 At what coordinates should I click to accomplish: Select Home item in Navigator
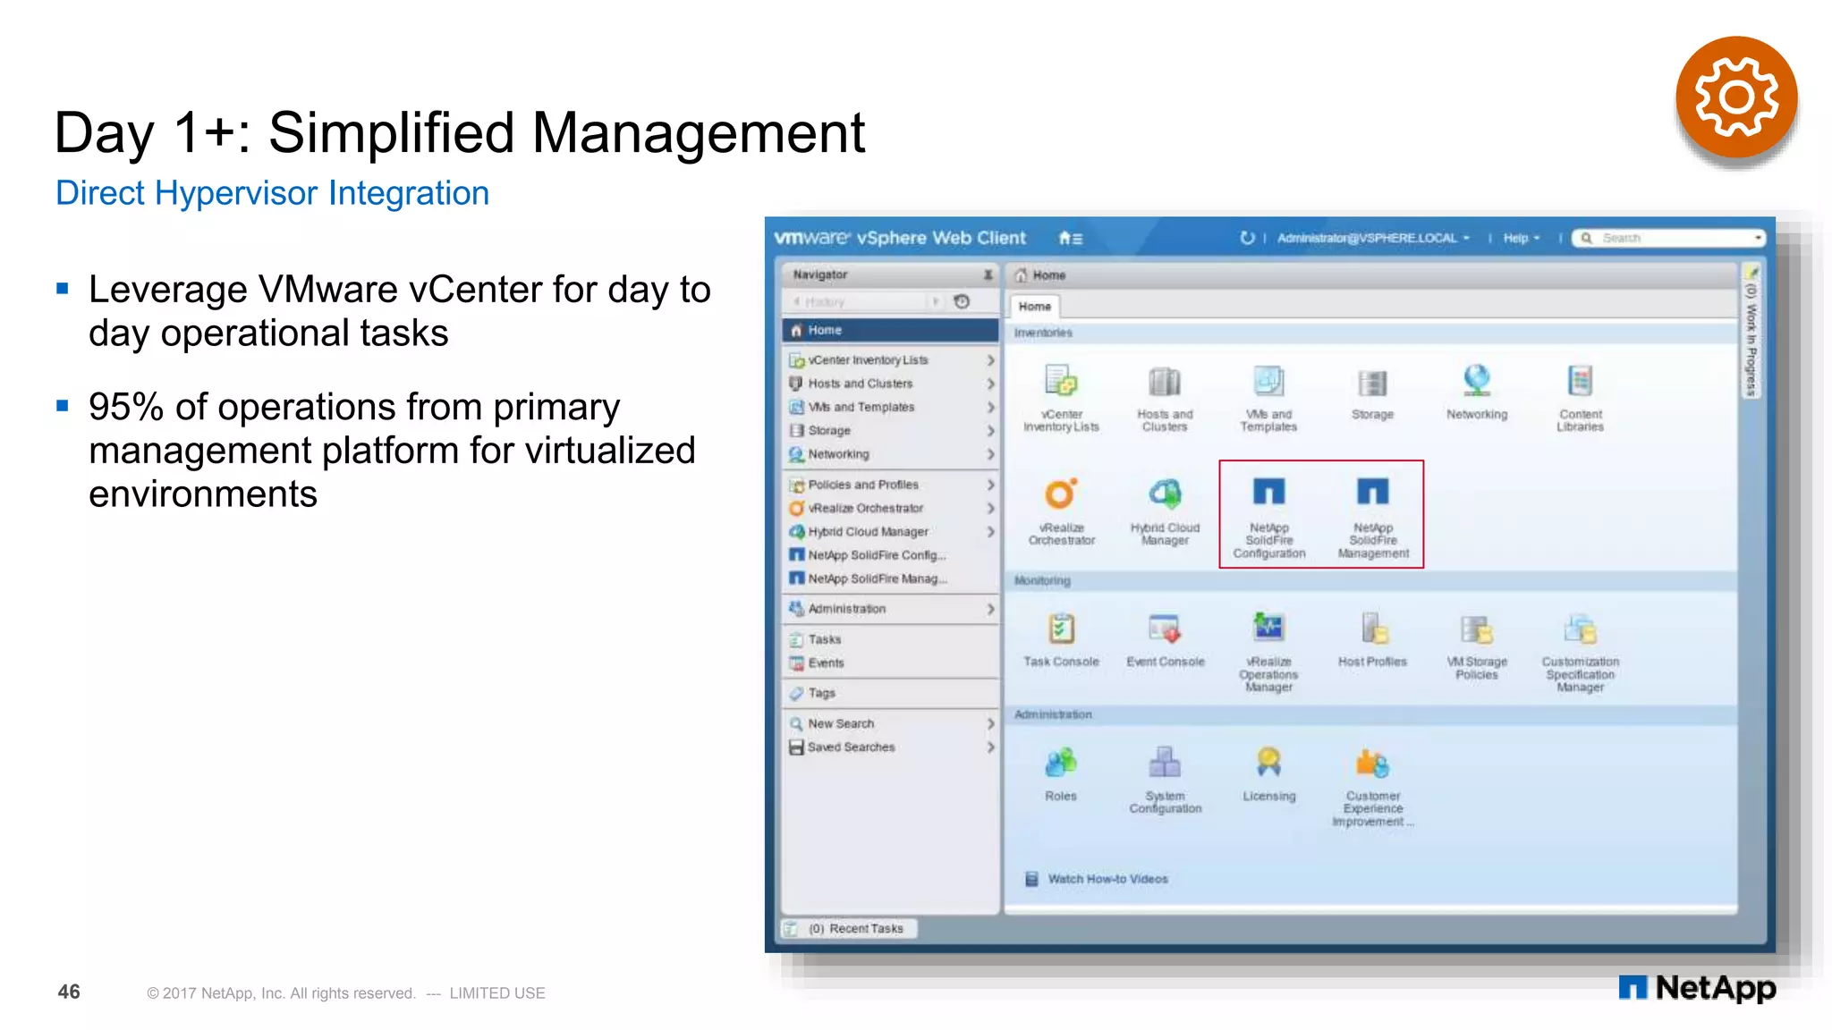point(890,330)
